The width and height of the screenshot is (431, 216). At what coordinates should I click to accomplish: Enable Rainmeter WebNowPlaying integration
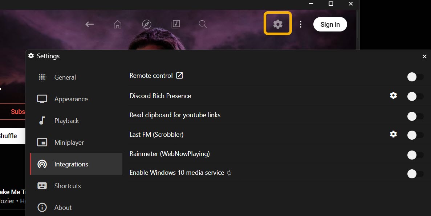[415, 155]
